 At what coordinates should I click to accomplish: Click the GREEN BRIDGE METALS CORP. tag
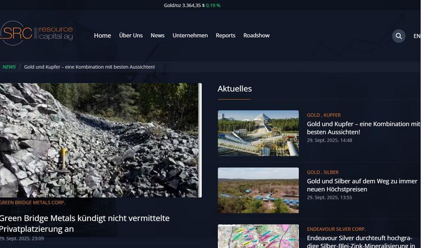[33, 202]
